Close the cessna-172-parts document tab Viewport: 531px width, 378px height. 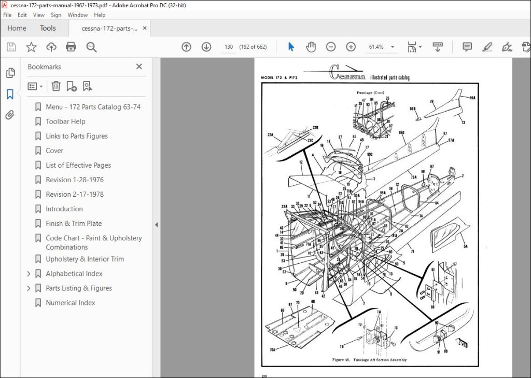coord(145,28)
